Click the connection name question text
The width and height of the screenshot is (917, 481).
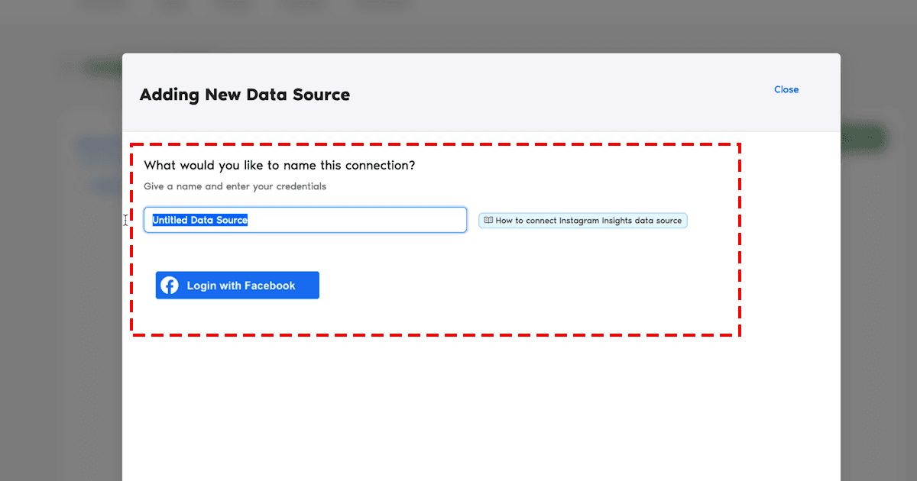pyautogui.click(x=280, y=165)
